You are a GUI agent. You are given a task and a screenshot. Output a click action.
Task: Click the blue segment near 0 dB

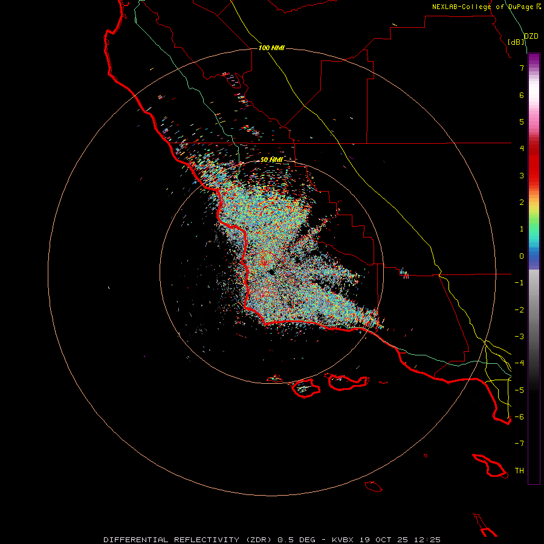(x=534, y=256)
